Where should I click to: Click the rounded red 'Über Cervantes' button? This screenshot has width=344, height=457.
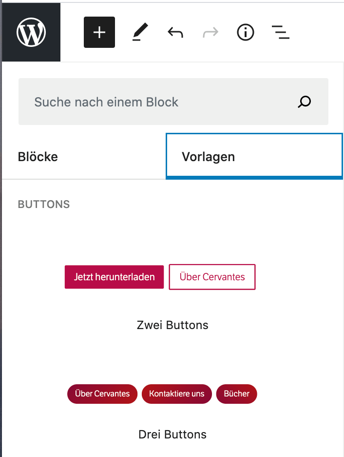tap(102, 394)
